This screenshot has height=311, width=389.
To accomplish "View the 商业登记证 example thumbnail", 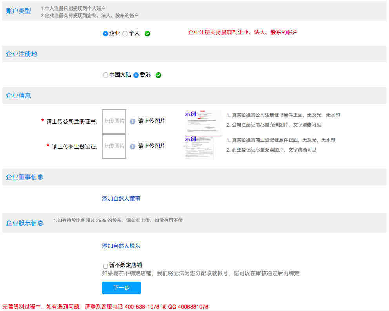I will click(200, 149).
